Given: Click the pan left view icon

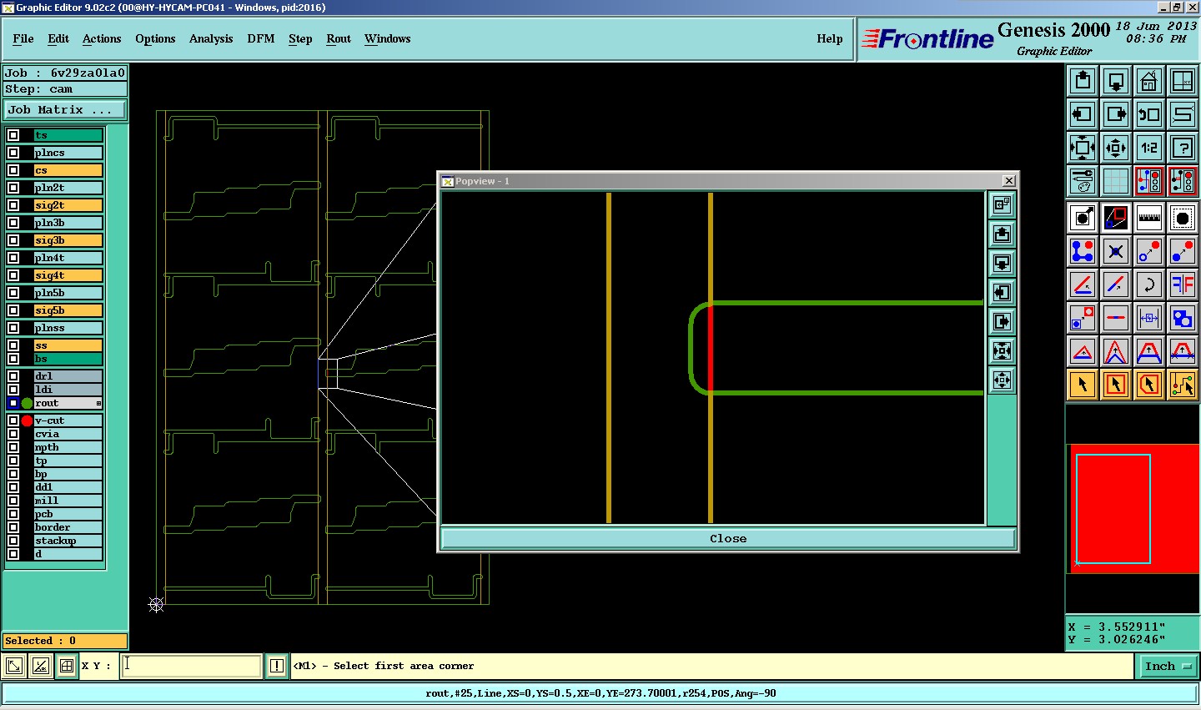Looking at the screenshot, I should (1083, 114).
